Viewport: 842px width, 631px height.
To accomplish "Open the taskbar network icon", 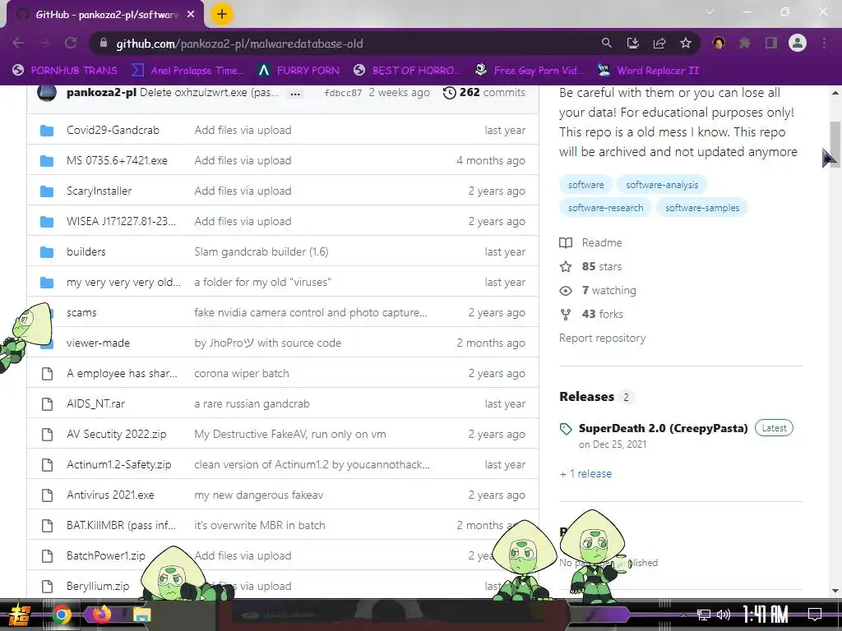I will point(704,615).
